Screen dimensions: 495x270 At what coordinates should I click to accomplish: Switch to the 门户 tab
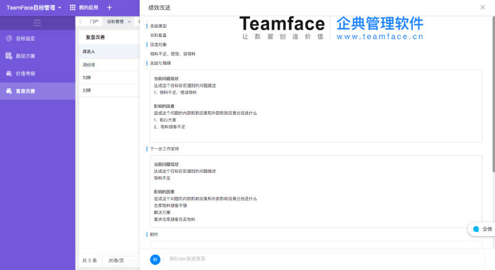click(x=94, y=22)
